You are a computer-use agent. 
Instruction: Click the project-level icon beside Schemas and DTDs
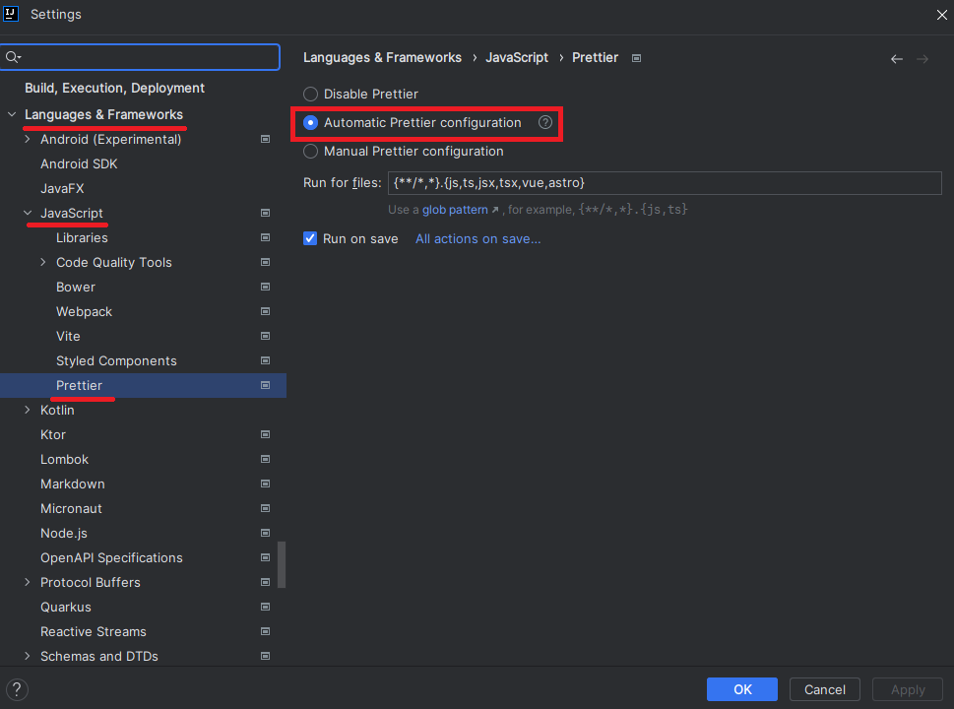[265, 657]
